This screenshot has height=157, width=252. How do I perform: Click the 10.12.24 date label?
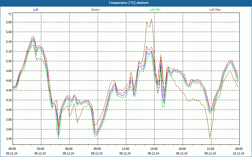coord(238,153)
